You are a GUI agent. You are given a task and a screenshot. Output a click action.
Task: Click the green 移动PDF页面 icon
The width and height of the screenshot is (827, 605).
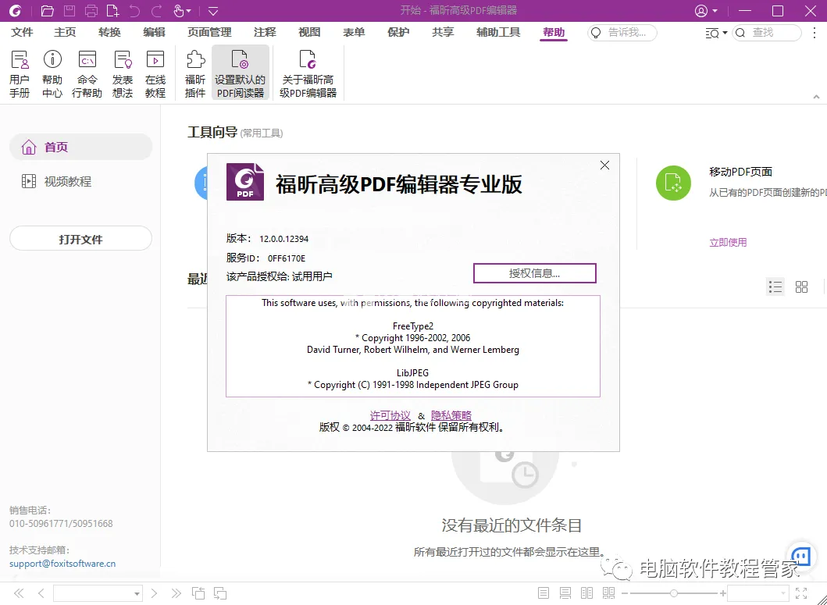673,183
